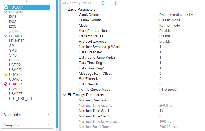Edit the Nominal Prescaler value 3

tap(160, 100)
